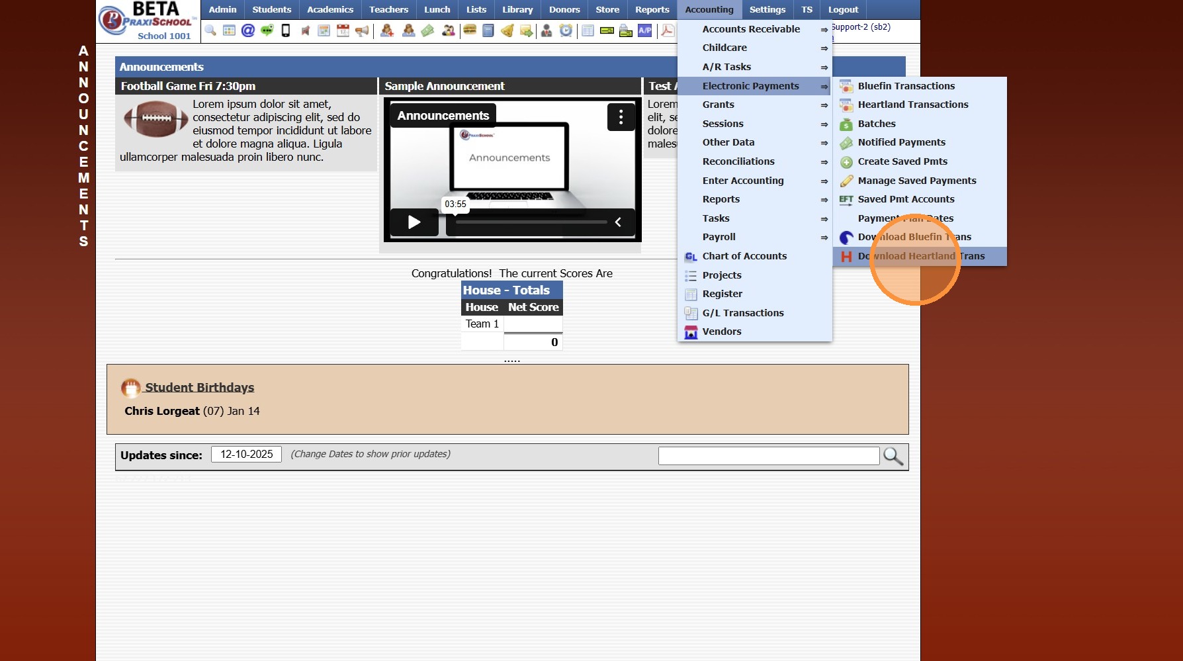This screenshot has width=1183, height=661.
Task: Expand Sessions submenu
Action: [x=755, y=124]
